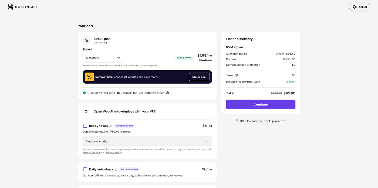Click the green free domain checkmark icon
378x188 pixels.
[x=84, y=93]
